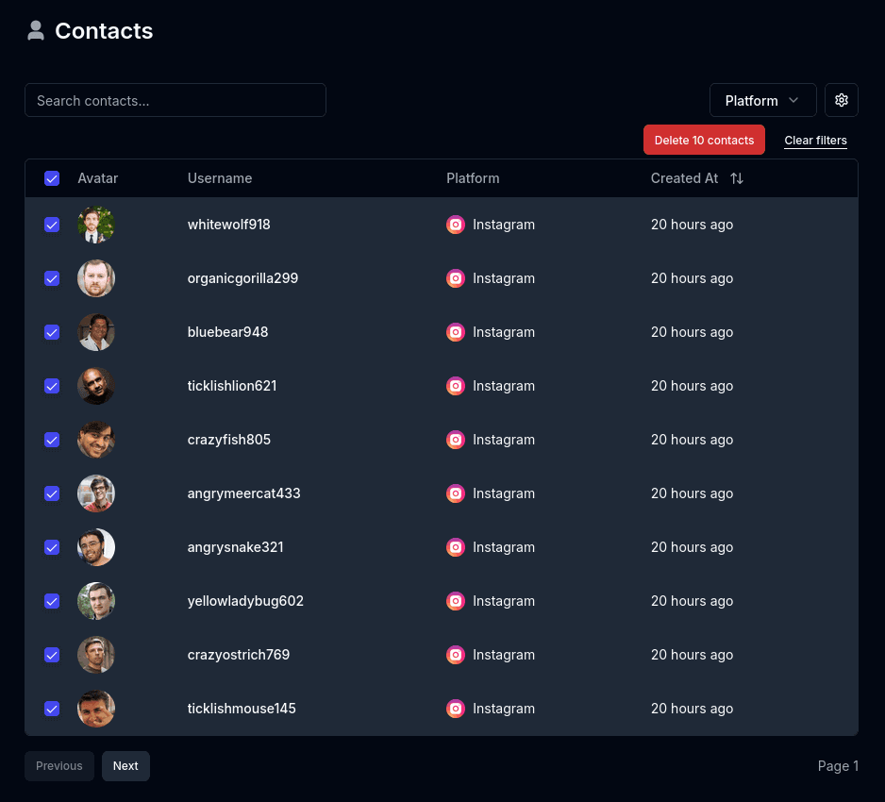This screenshot has height=802, width=885.
Task: Sort contacts by Created At column
Action: (x=684, y=177)
